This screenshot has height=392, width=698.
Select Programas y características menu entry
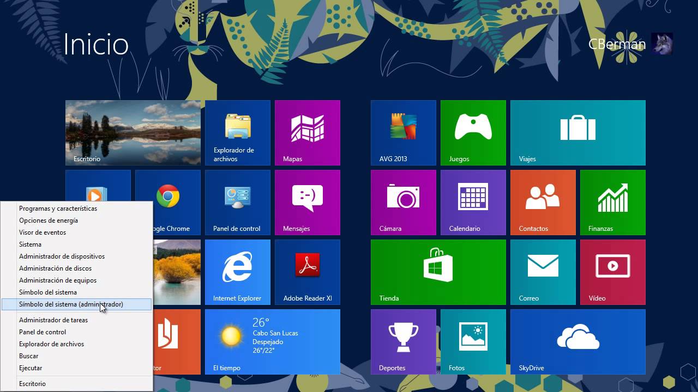[x=76, y=209]
